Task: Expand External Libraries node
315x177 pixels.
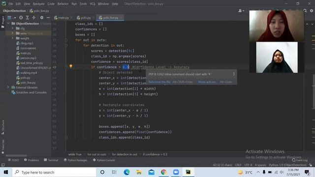Action: (8, 88)
